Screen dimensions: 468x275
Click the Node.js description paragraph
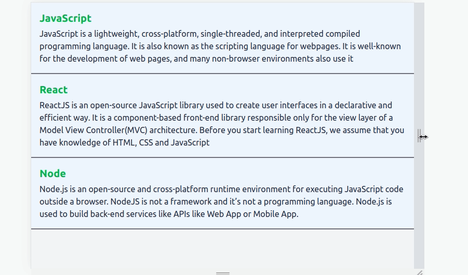221,201
